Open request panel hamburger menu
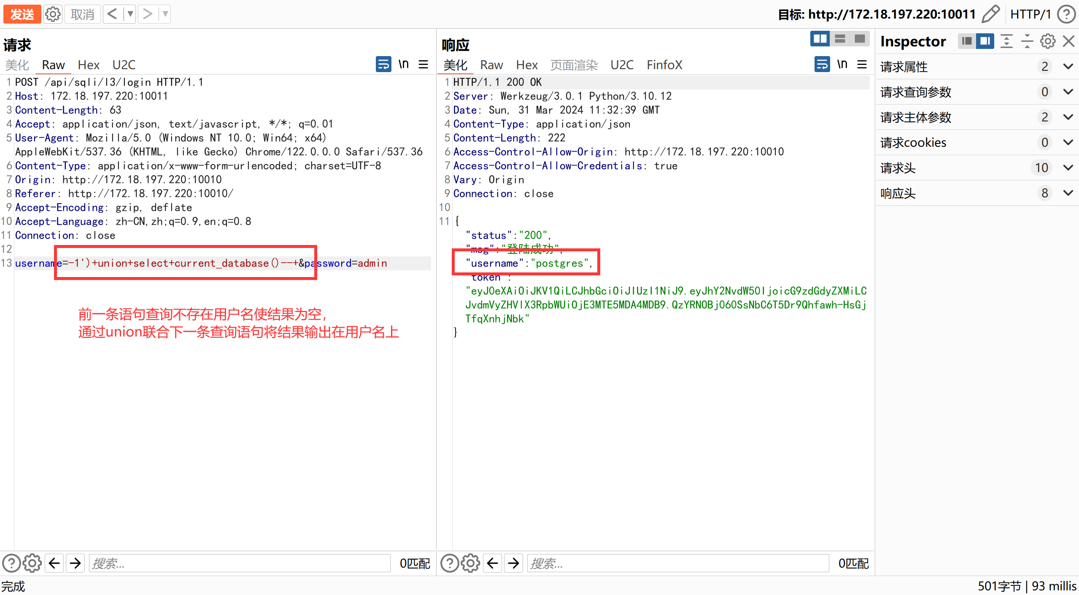1079x595 pixels. 424,65
